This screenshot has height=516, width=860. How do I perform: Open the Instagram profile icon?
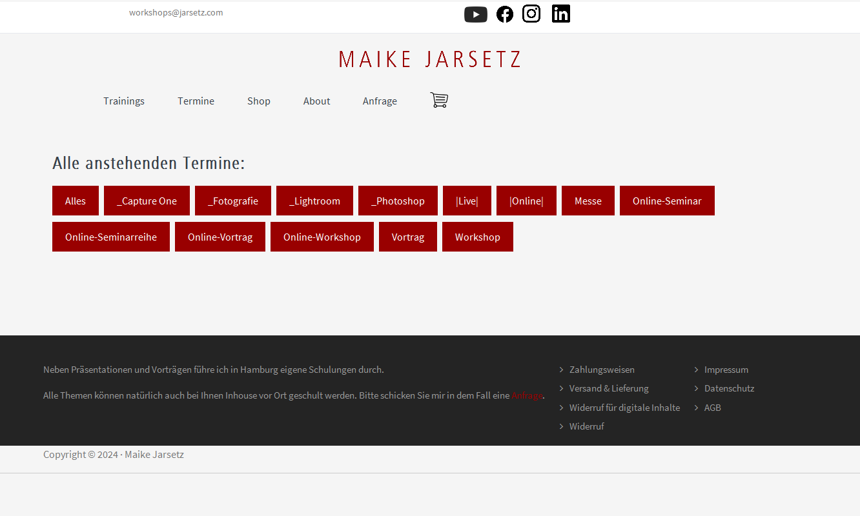tap(531, 14)
